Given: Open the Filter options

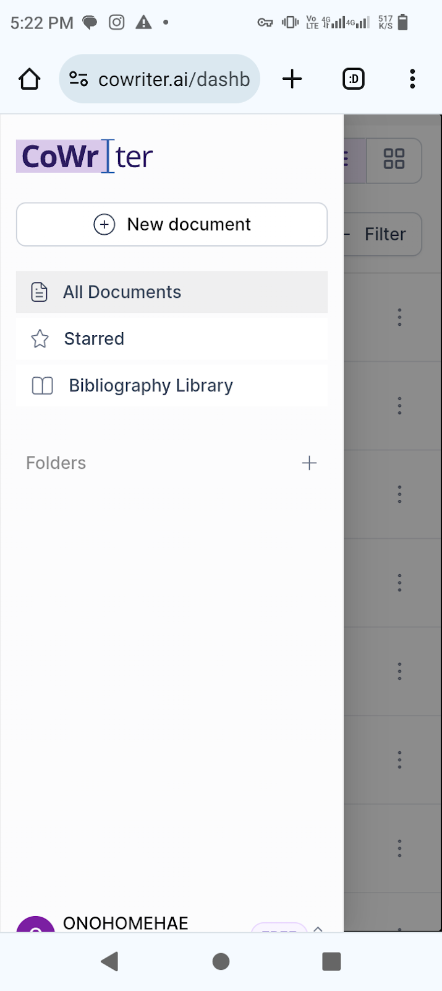Looking at the screenshot, I should click(x=382, y=234).
